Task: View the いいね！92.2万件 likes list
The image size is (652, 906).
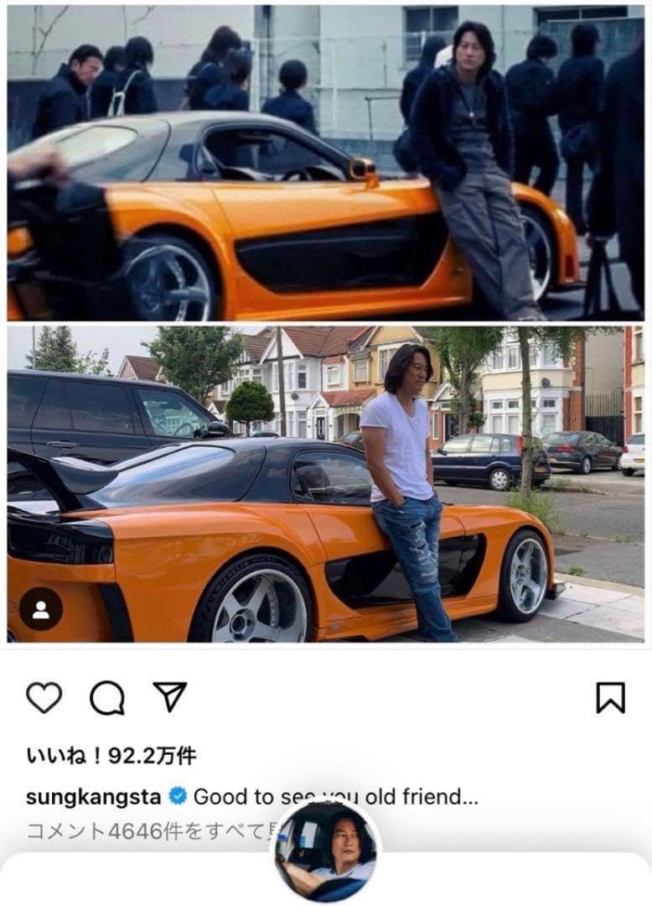Action: click(111, 755)
